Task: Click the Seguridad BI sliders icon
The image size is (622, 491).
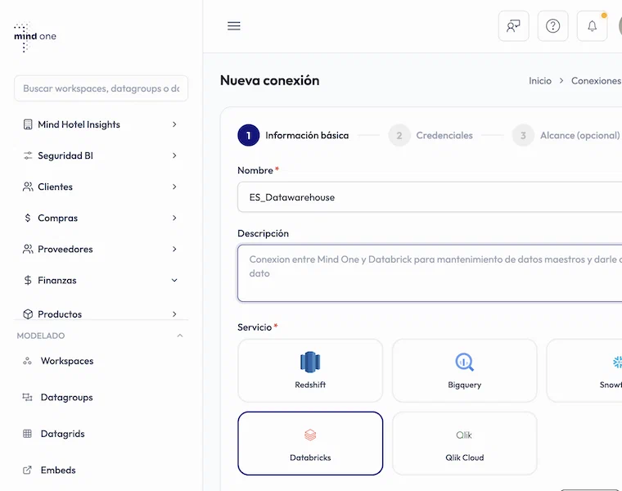Action: [28, 155]
